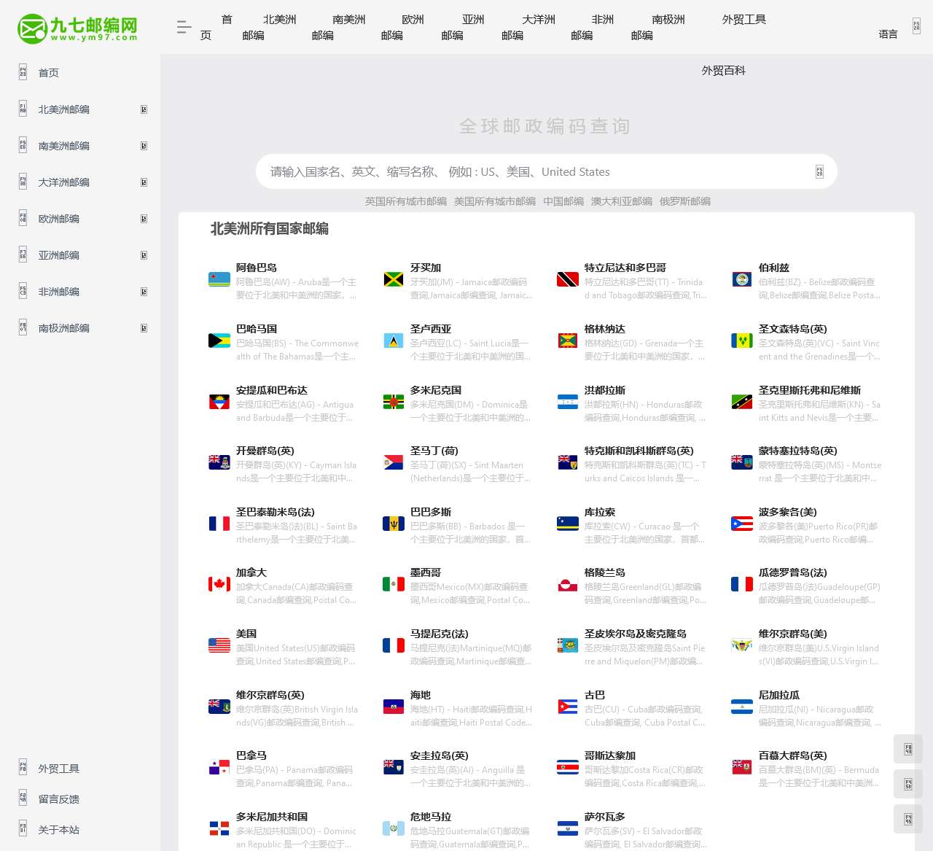
Task: Click the Cuba flag icon for 古巴
Action: coord(568,707)
